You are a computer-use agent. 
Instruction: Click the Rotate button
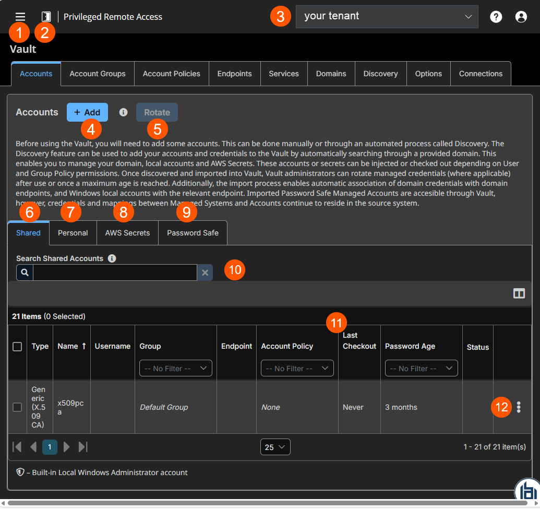click(x=157, y=112)
